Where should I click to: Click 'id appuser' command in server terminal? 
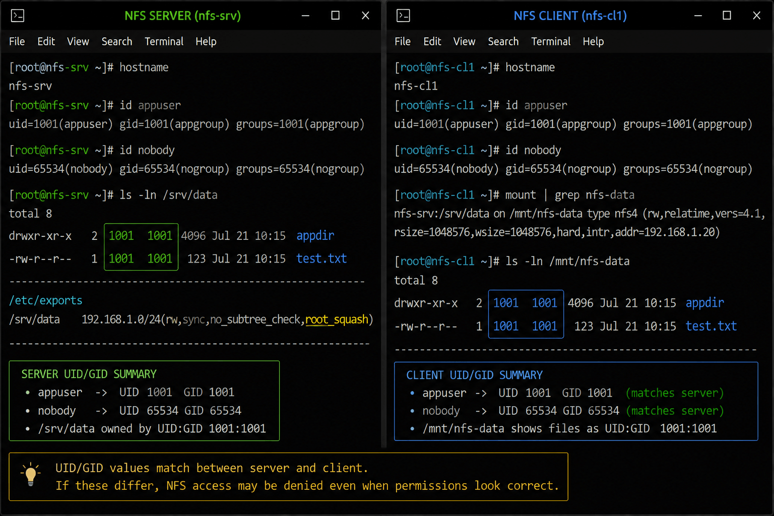[150, 105]
